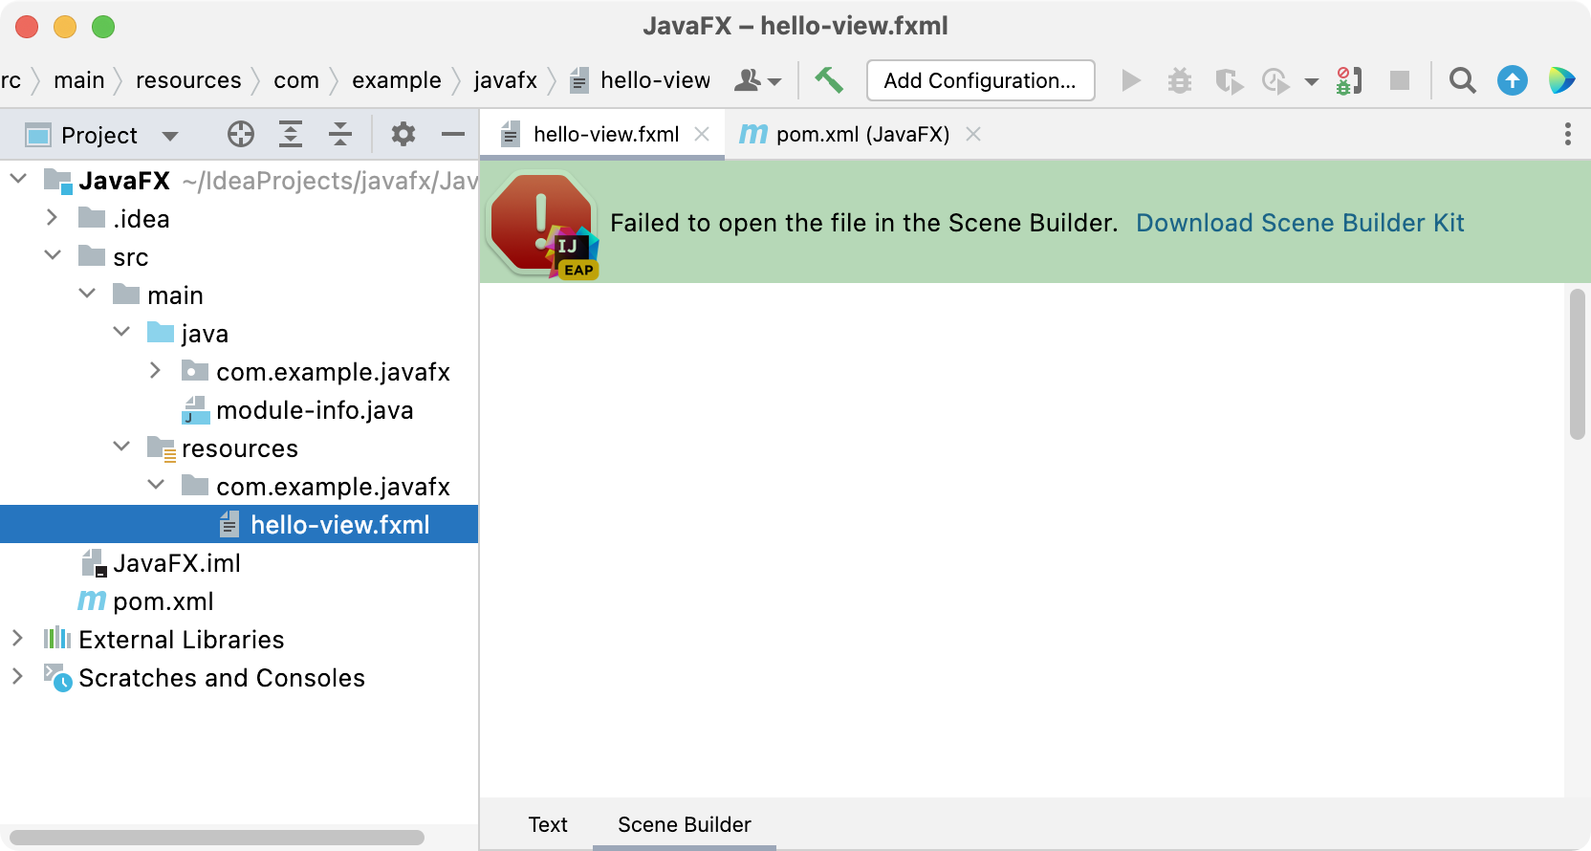1591x851 pixels.
Task: Click Add Configuration button
Action: click(x=980, y=80)
